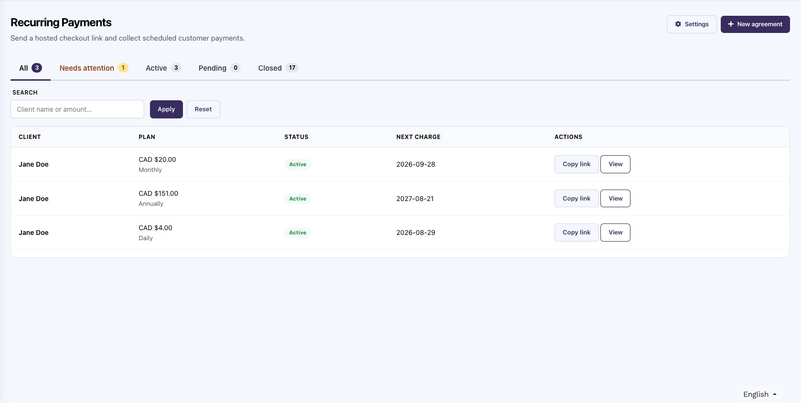Click the Active badge for 2026-09-28 row
801x403 pixels.
(298, 164)
